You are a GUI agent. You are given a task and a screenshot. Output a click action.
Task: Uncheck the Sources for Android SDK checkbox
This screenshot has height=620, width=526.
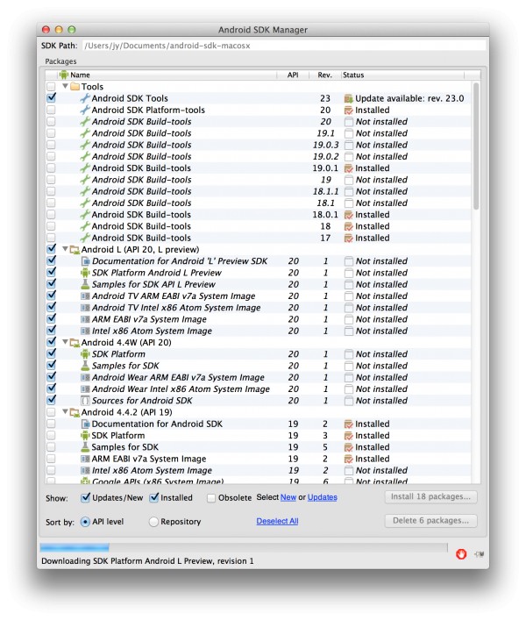(51, 400)
